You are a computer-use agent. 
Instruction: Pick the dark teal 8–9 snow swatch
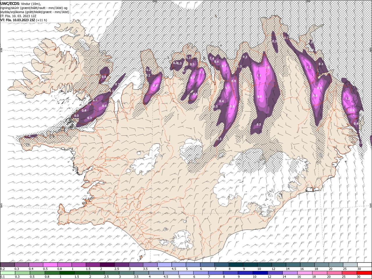click(236, 265)
